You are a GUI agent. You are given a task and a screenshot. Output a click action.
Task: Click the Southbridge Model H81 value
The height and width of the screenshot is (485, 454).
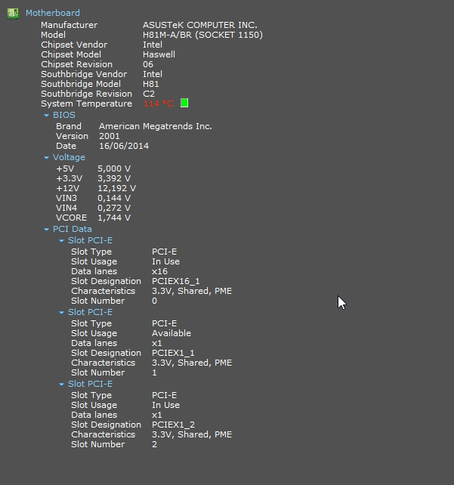tap(151, 84)
